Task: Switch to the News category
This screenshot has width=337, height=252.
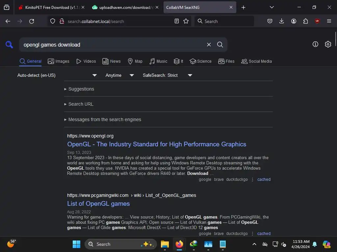Action: [112, 61]
